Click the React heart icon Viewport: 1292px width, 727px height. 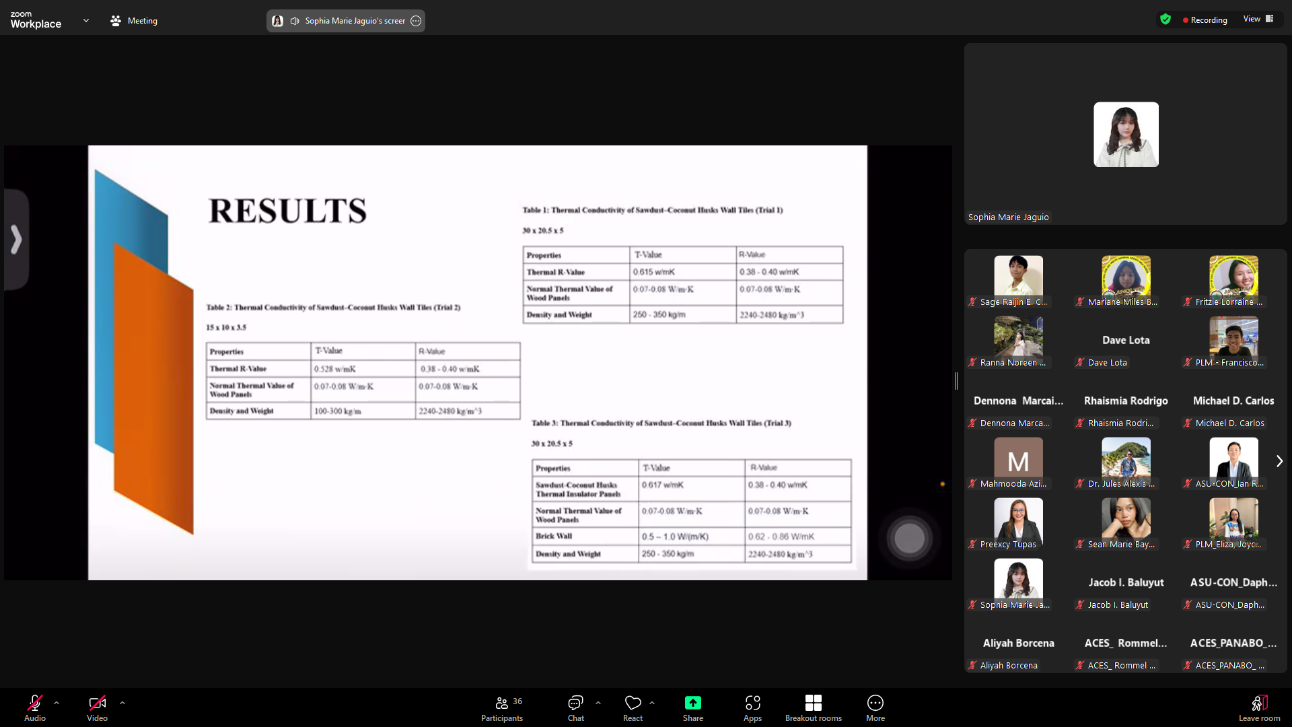pos(633,703)
